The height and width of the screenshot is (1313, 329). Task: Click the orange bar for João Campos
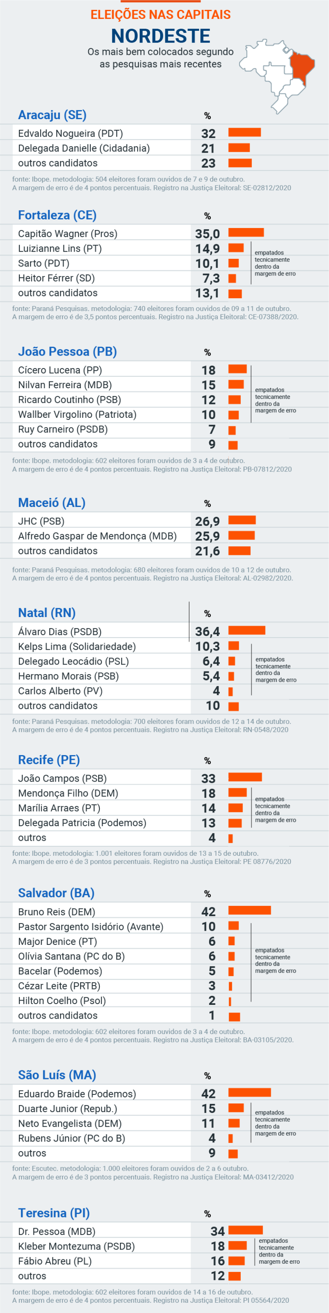click(x=245, y=777)
